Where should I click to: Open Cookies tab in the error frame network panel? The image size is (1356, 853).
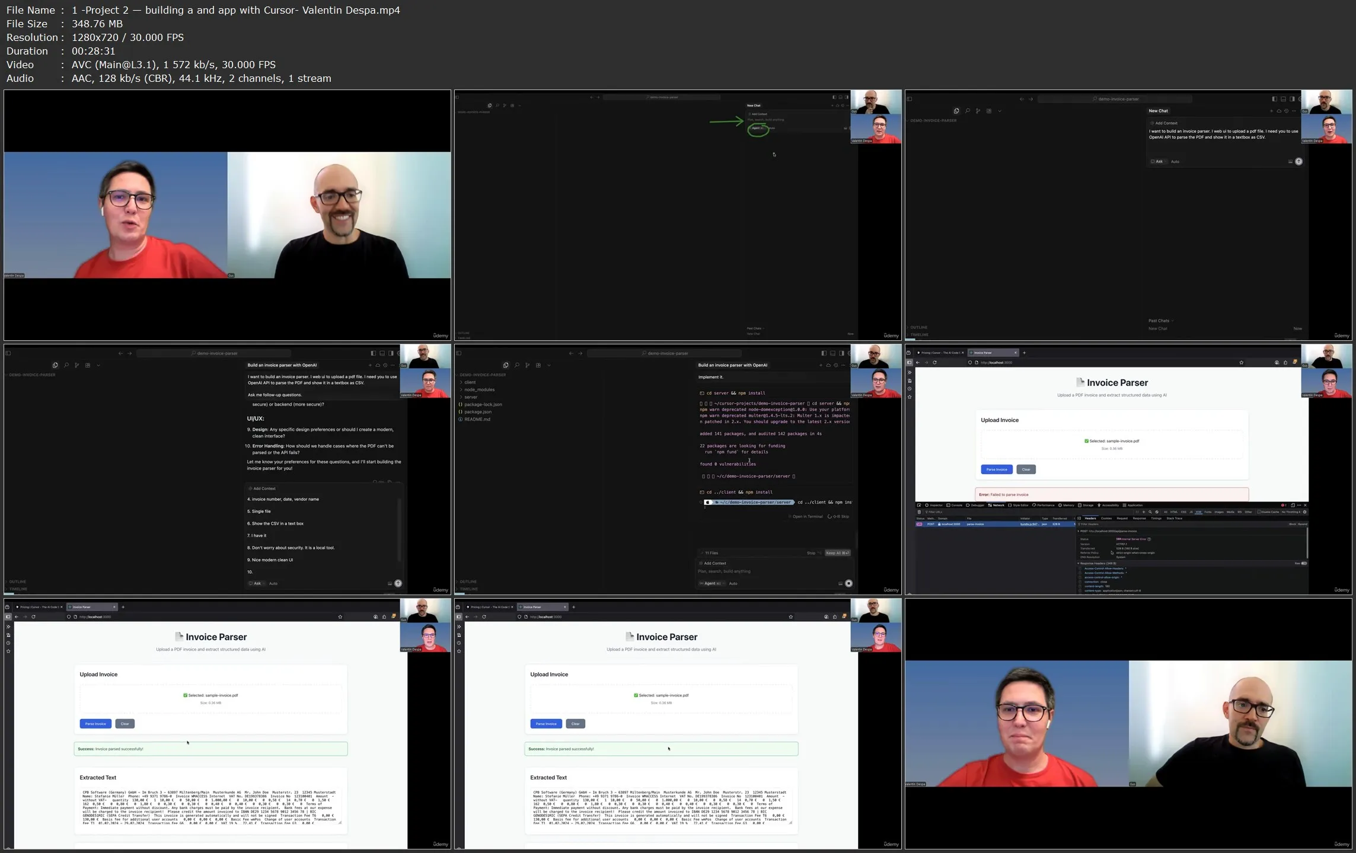point(1106,518)
